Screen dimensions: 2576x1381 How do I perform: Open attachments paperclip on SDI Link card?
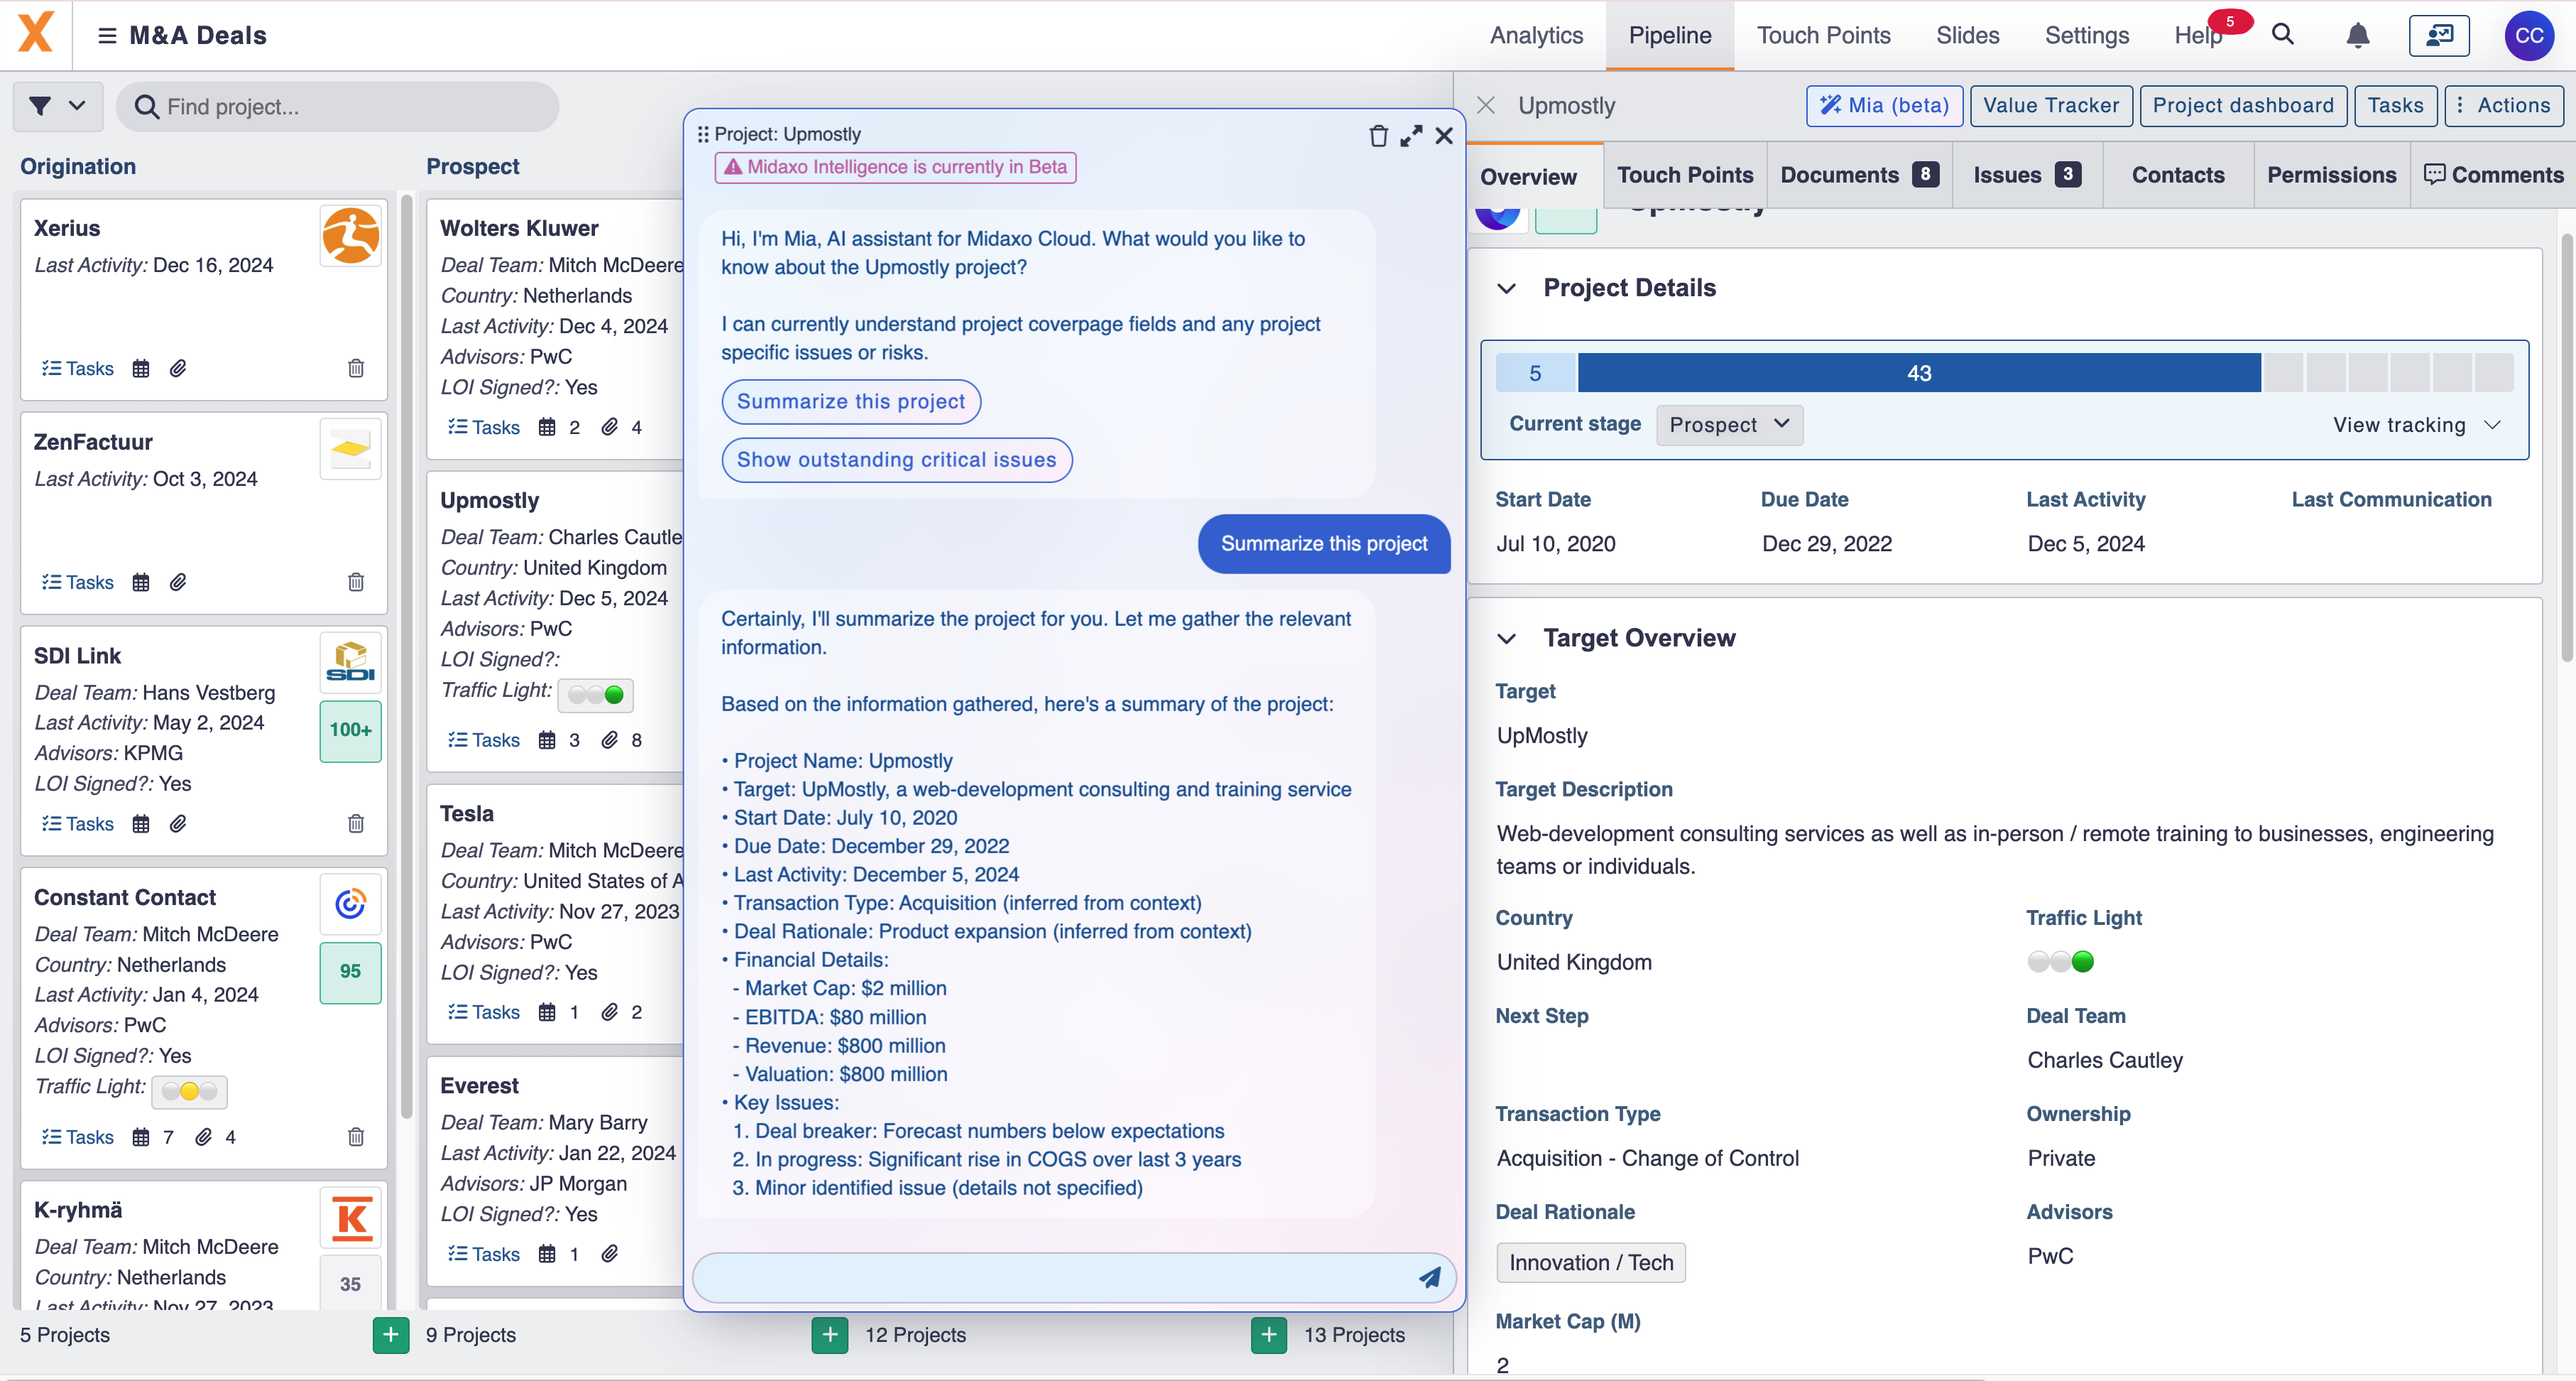[178, 823]
